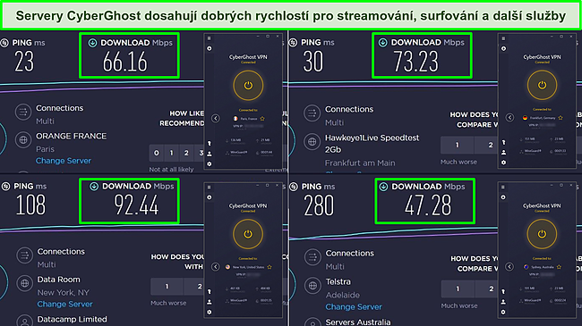Expand server list arrow beside Paris, France
This screenshot has height=326, width=582.
tap(216, 119)
